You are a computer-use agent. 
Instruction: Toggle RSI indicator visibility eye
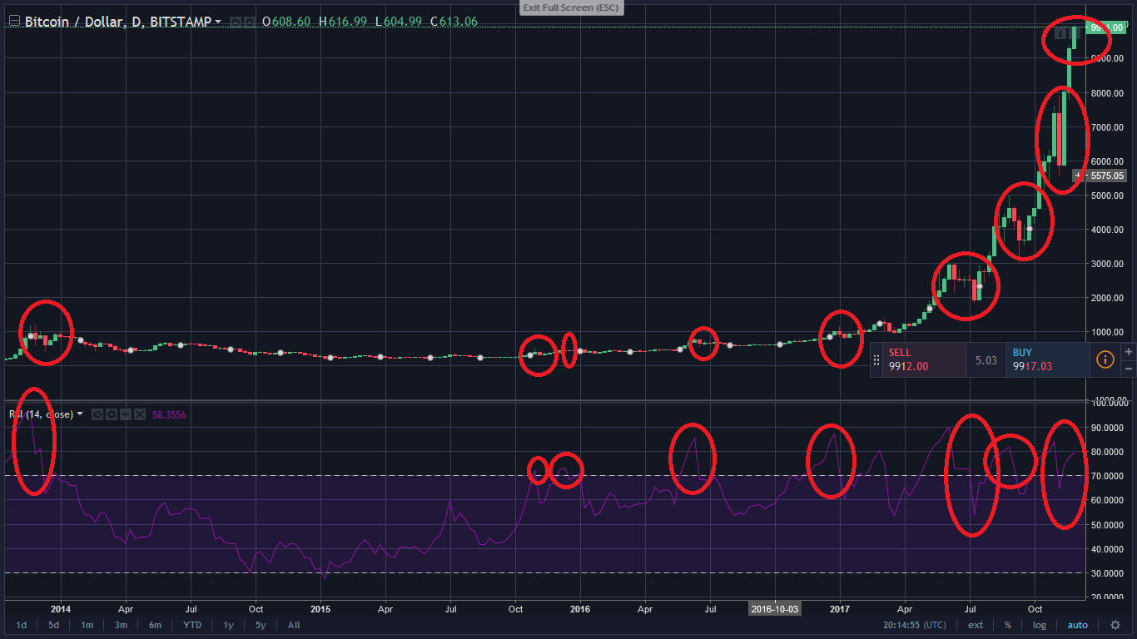pyautogui.click(x=97, y=414)
